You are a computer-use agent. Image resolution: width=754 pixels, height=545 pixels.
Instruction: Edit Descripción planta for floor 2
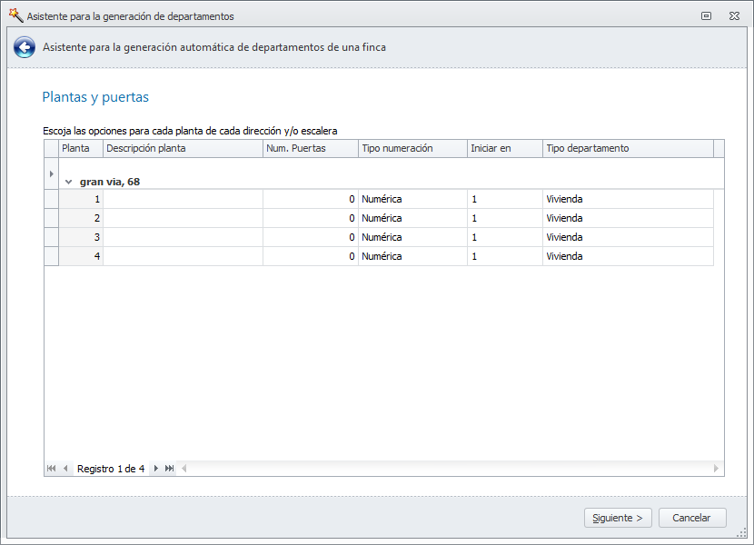click(x=183, y=218)
